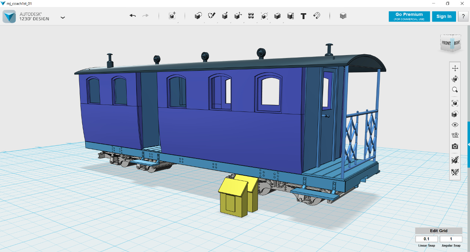This screenshot has height=252, width=470.
Task: Click the Angular Snap value field
Action: point(451,239)
